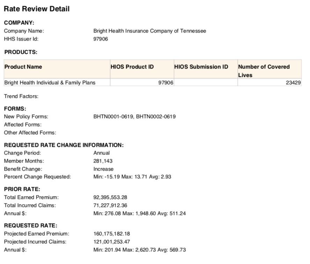310x264 pixels.
Task: Click the HHS Issuer Id value 97906
Action: (x=101, y=39)
